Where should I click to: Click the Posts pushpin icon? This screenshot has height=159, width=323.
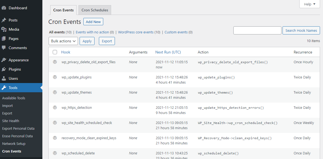coord(4,20)
